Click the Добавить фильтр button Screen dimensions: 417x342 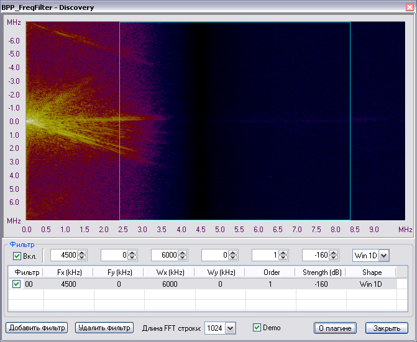(37, 328)
